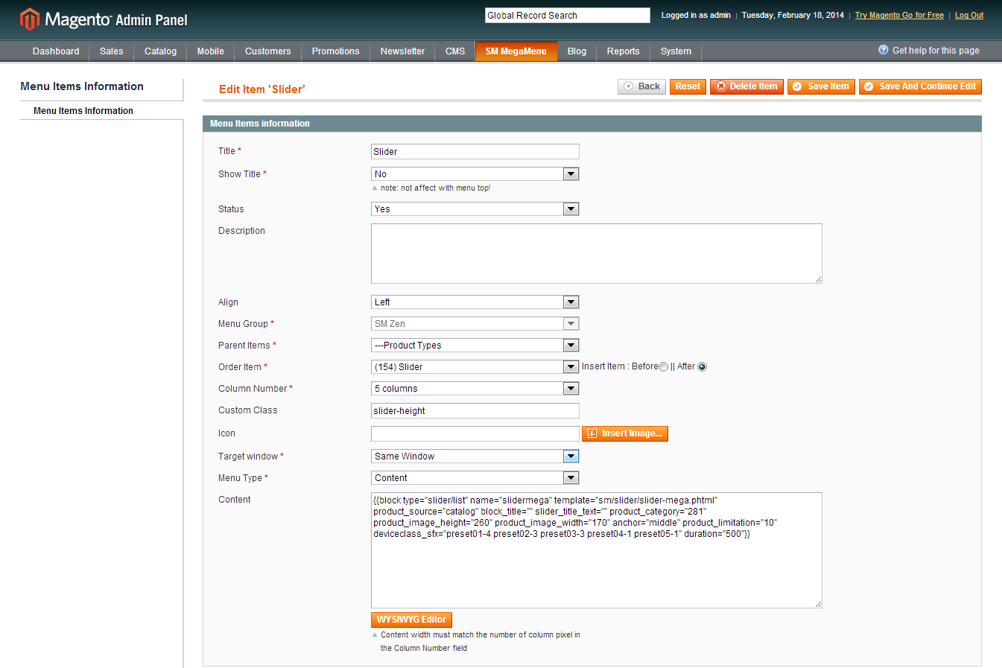Click the 'Menu Items information' section header

[260, 124]
